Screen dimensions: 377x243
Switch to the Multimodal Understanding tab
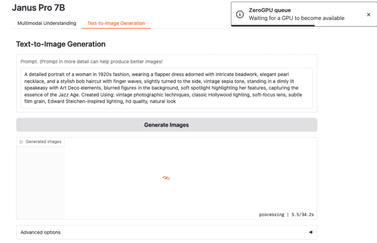tap(47, 23)
